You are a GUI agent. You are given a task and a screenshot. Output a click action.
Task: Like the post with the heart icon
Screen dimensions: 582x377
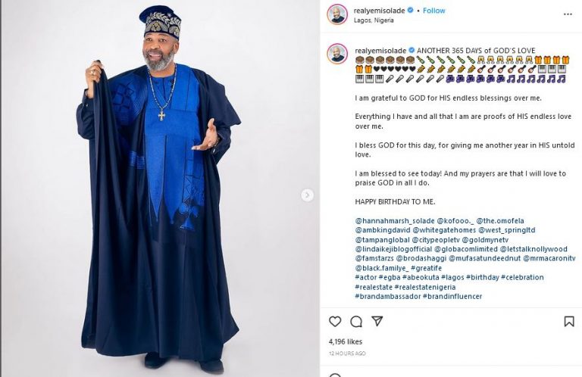tap(335, 322)
